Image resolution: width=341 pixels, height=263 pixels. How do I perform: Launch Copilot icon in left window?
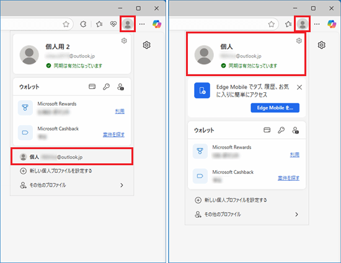[x=157, y=24]
